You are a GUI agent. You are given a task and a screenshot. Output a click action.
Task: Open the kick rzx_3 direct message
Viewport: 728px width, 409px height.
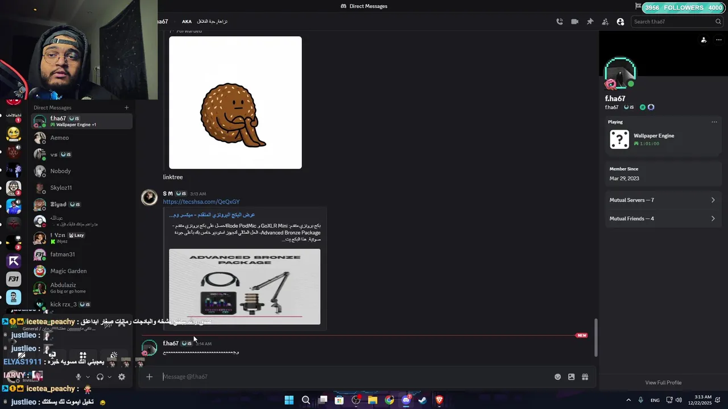coord(81,304)
